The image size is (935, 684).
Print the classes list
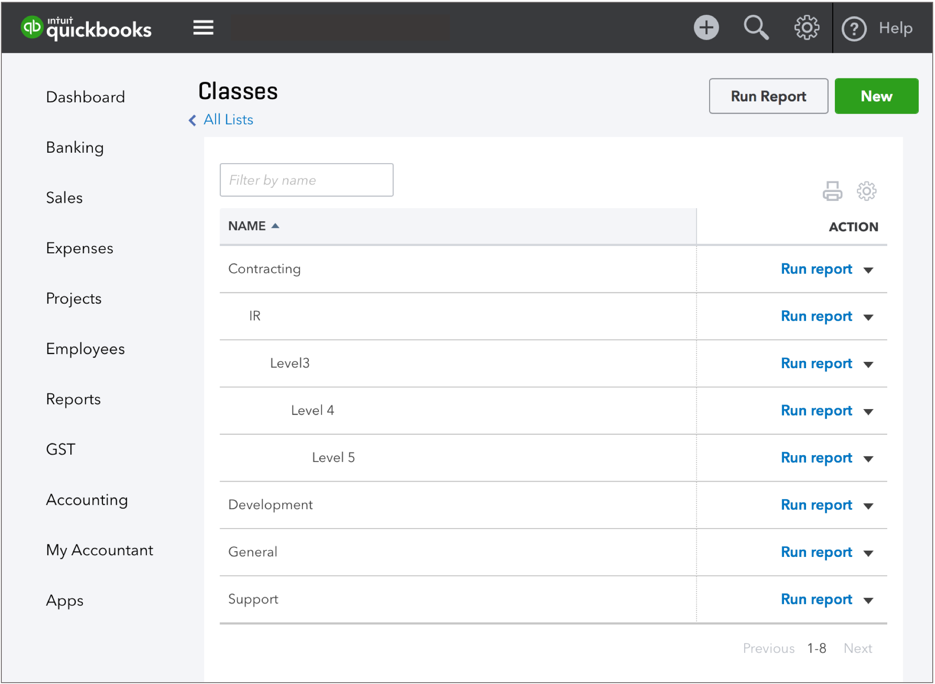point(832,191)
